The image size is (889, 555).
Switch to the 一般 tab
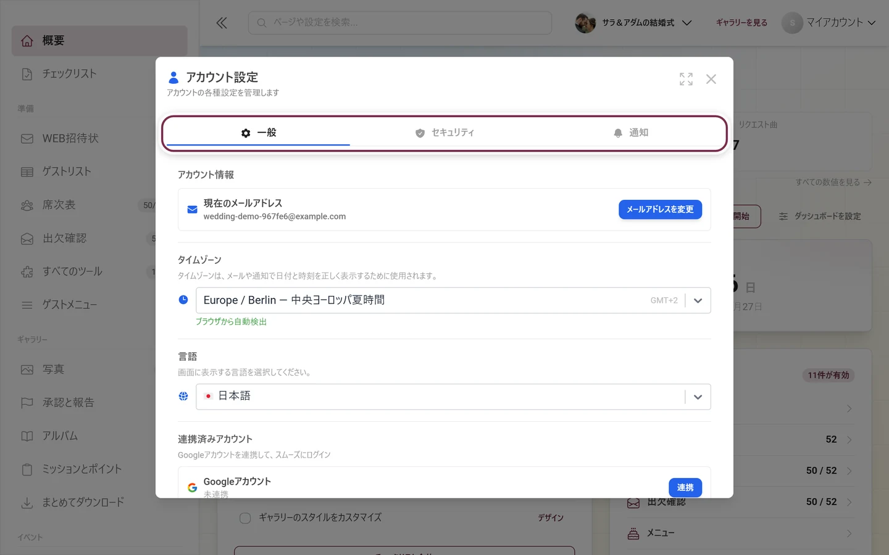pos(258,133)
